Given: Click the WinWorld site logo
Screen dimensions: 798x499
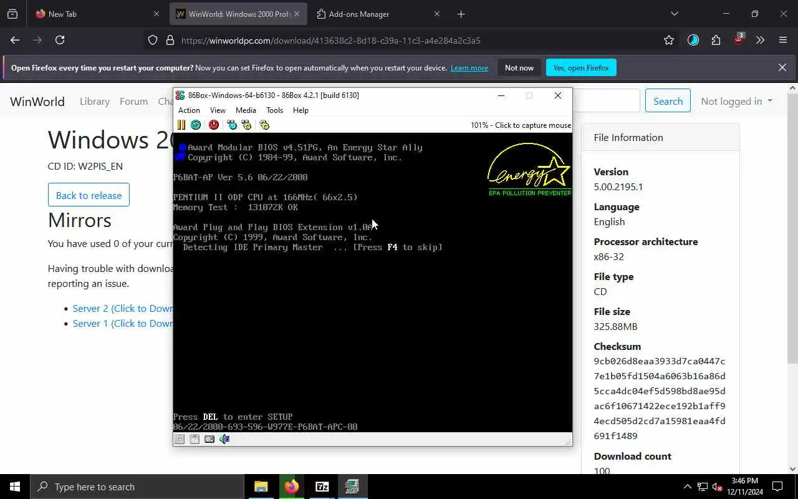Looking at the screenshot, I should (37, 101).
